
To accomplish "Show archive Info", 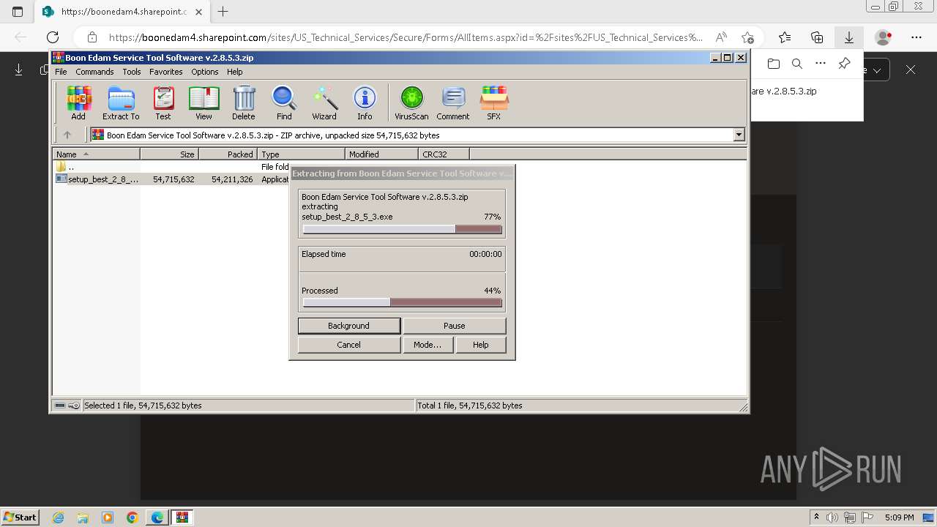I will coord(365,103).
